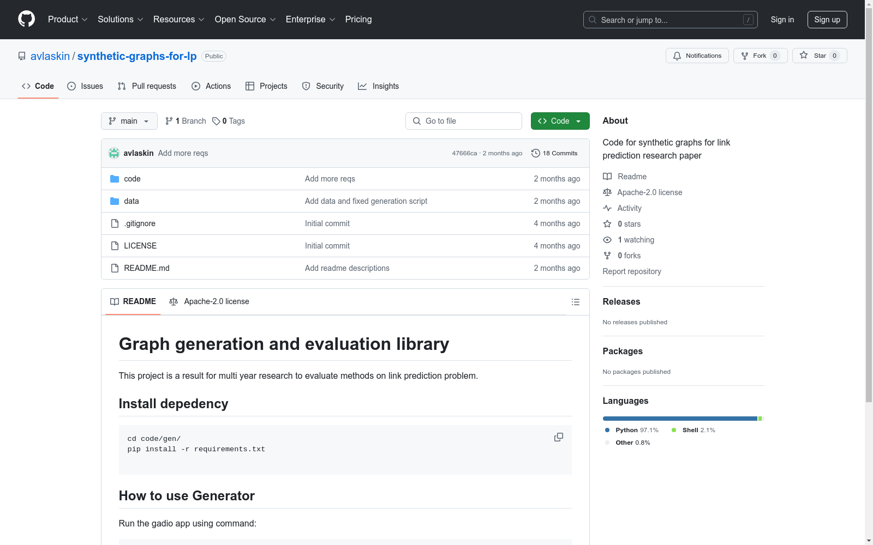This screenshot has height=545, width=873.
Task: Click the .gitignore file icon
Action: click(115, 223)
